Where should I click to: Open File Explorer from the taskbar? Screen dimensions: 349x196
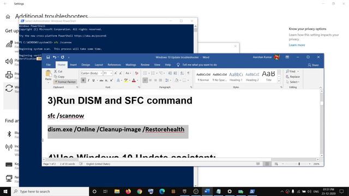117,191
